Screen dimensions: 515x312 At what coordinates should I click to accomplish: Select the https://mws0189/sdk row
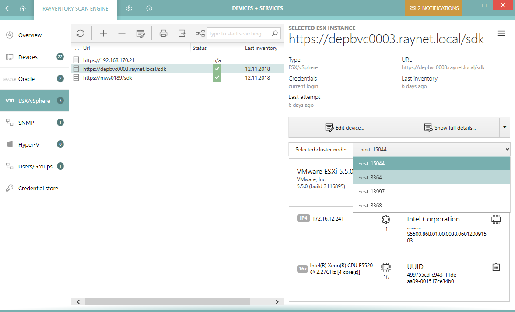coord(108,78)
